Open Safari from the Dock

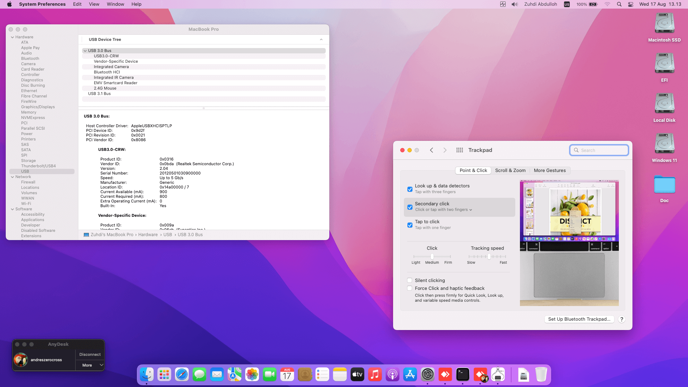pyautogui.click(x=182, y=375)
